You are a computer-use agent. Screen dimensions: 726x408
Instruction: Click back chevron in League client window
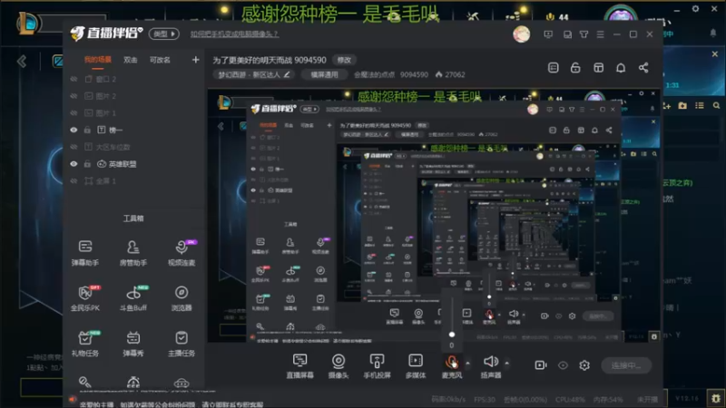(21, 61)
